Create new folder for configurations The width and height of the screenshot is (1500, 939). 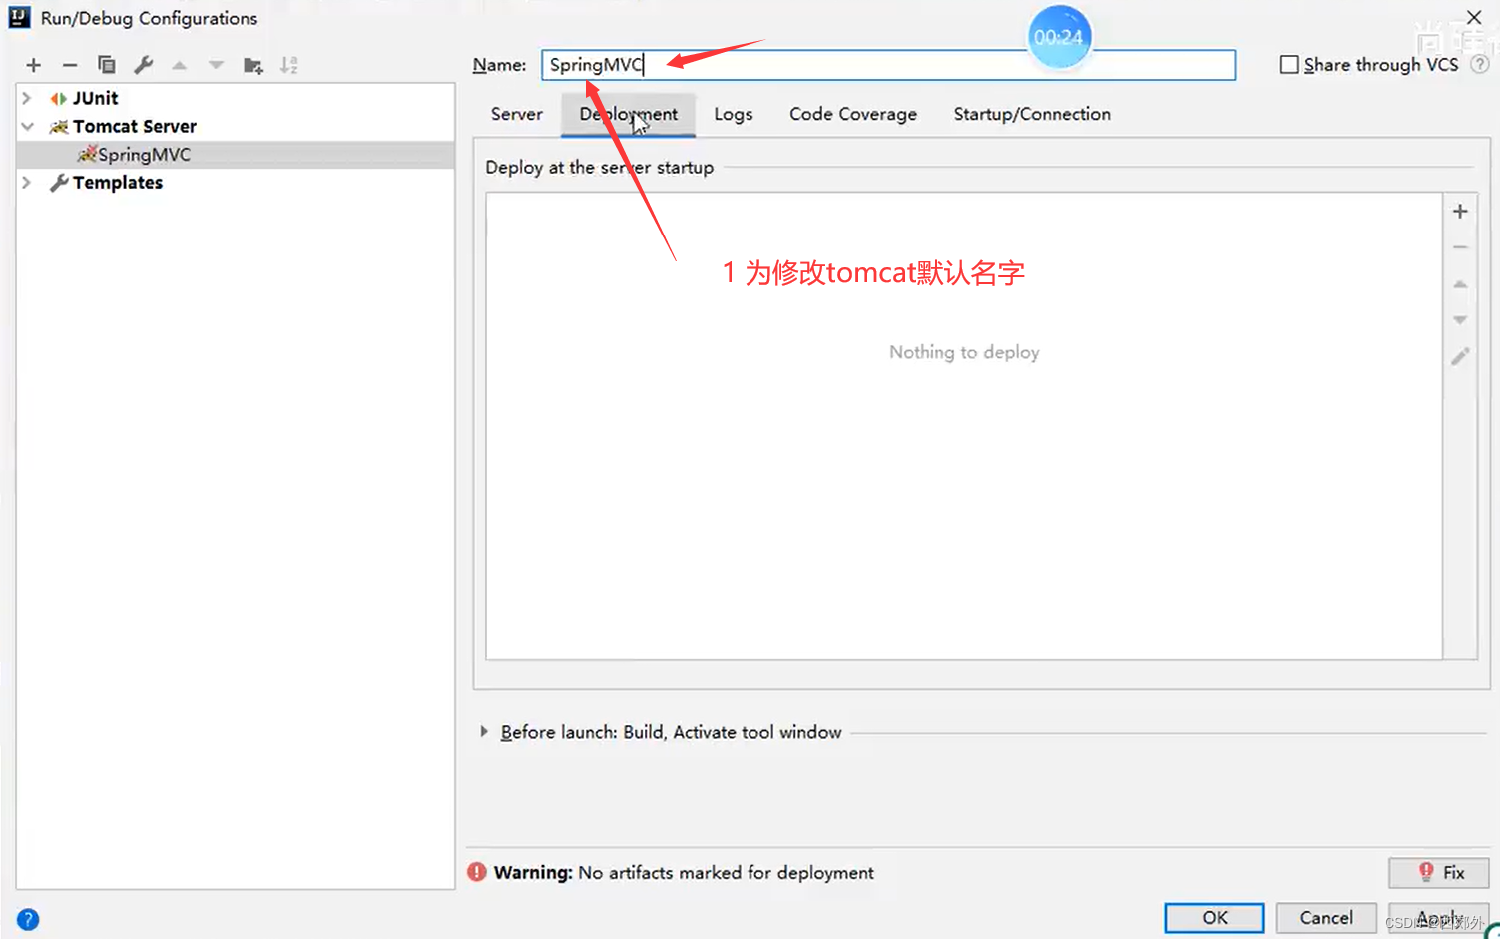252,66
